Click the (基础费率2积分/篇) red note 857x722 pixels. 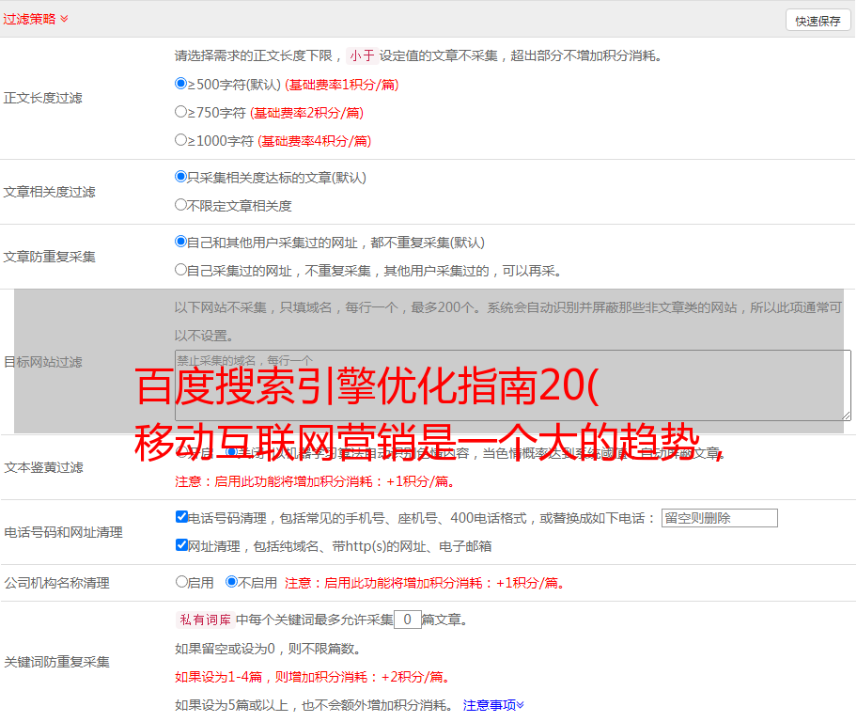tap(306, 113)
